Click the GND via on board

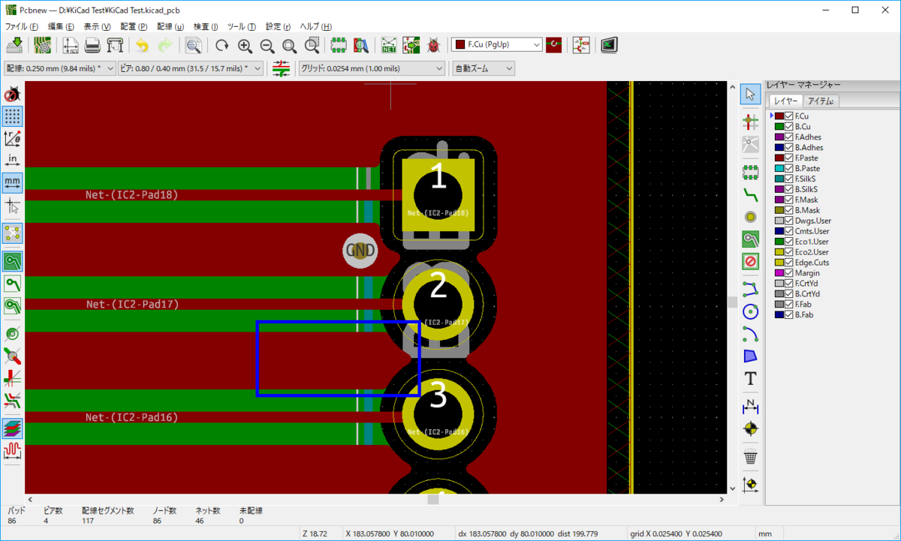[360, 251]
